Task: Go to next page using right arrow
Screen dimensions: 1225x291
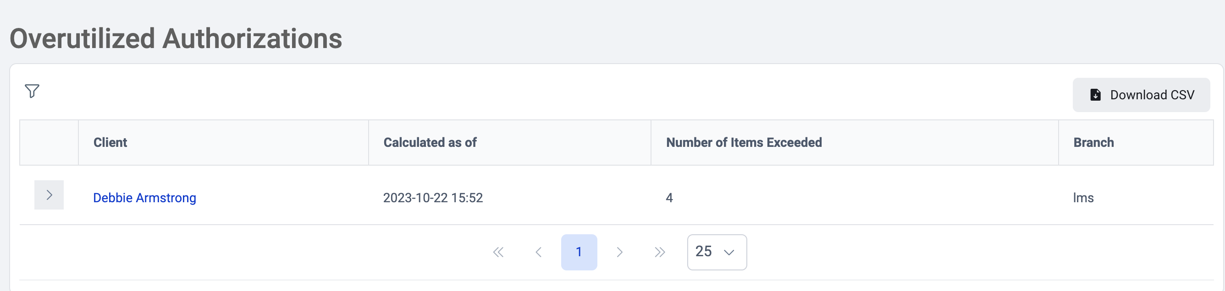Action: coord(619,252)
